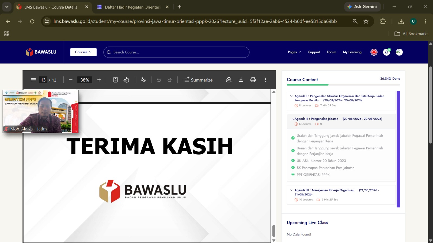Expand Agenda III: Manajemen Kinerja Organisasi section

341,195
